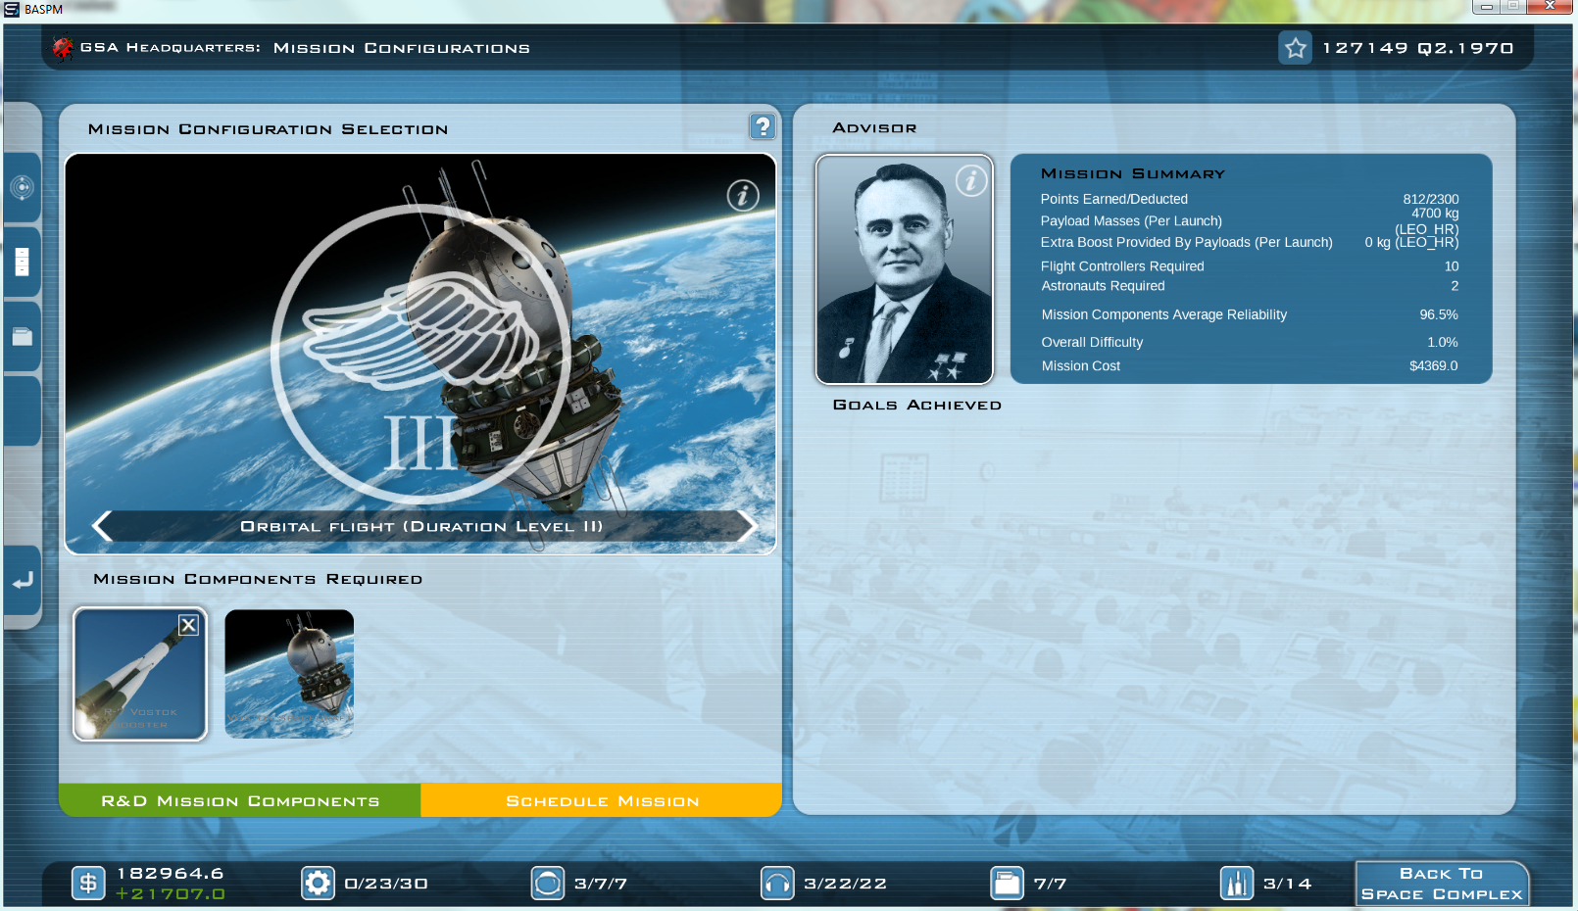Open the sidebar rocket building icon
This screenshot has height=911, width=1578.
pyautogui.click(x=22, y=262)
